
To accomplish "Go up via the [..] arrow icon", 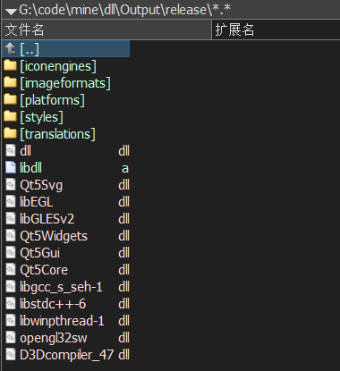I will point(11,48).
